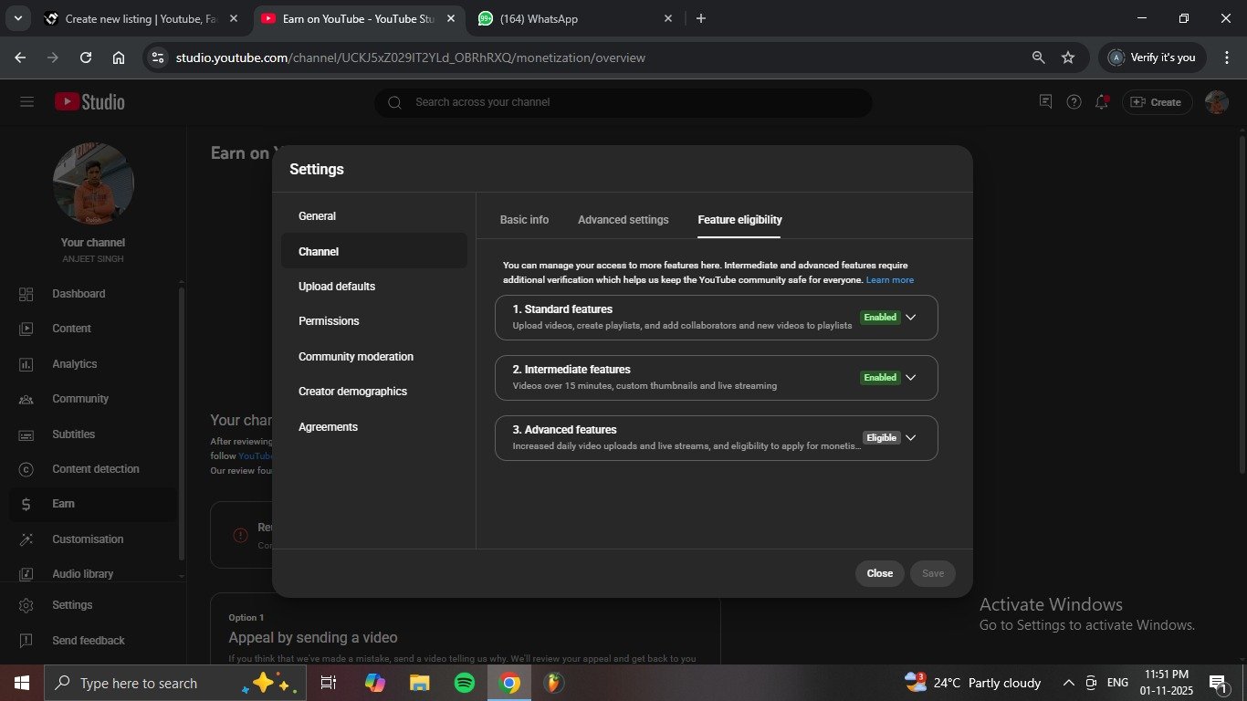Select Upload defaults in settings sidebar
The width and height of the screenshot is (1247, 701).
point(337,287)
